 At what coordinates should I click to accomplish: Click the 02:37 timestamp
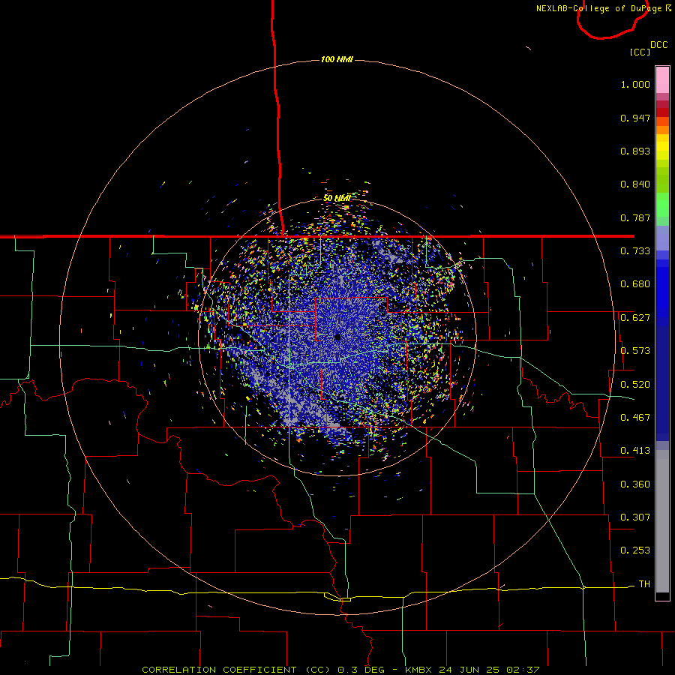point(523,670)
